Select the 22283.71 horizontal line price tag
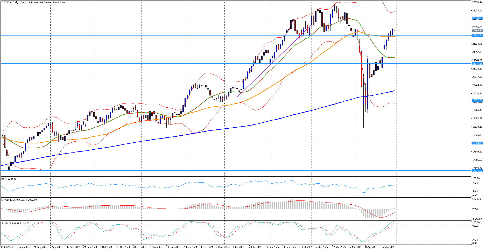Screen dimensions: 486x250 tap(477, 35)
